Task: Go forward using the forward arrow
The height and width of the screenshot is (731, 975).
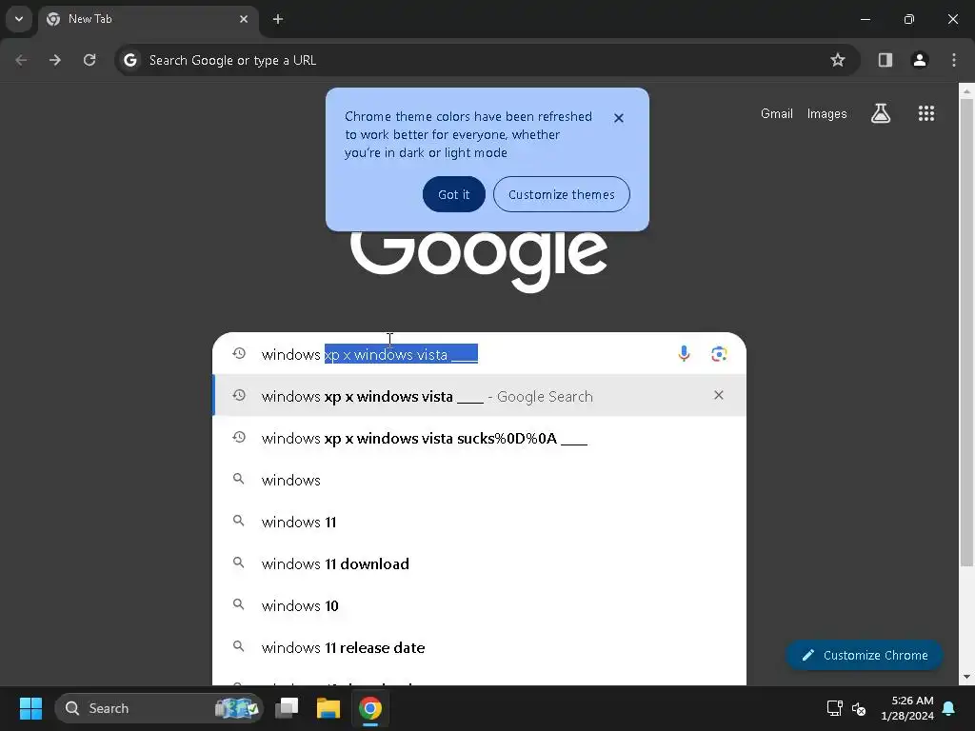Action: tap(55, 60)
